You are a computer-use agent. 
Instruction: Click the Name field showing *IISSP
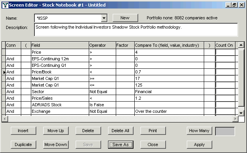click(x=68, y=18)
